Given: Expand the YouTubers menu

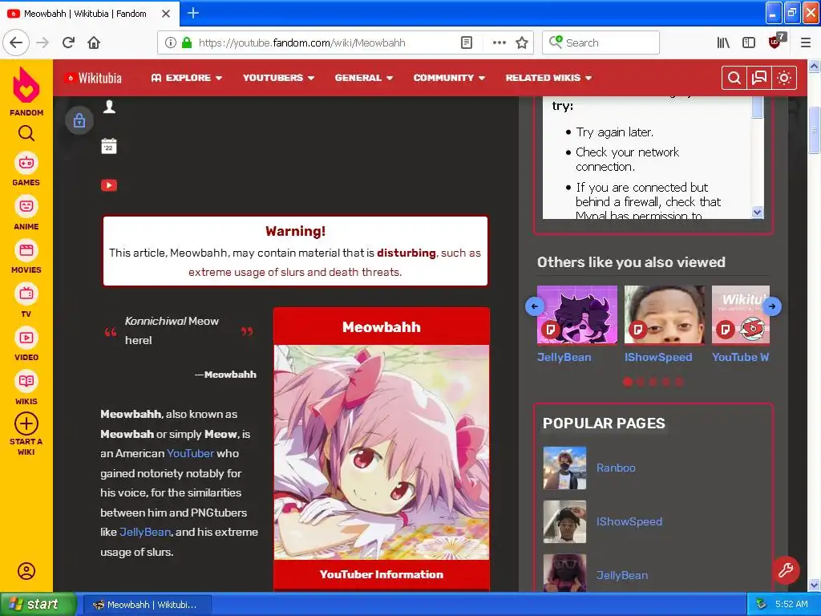Looking at the screenshot, I should point(278,78).
